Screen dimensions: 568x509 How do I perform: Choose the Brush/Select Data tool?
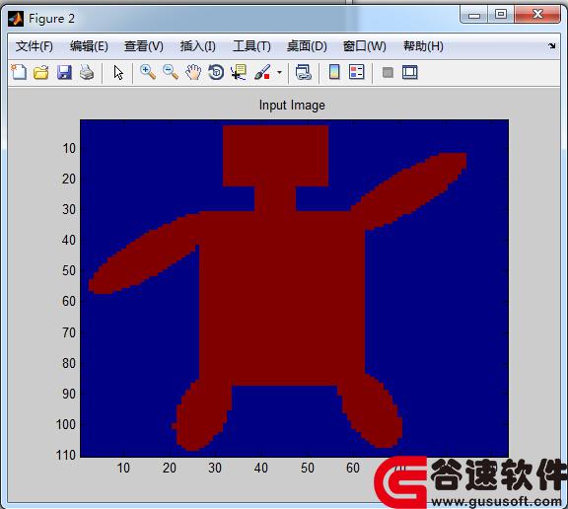pos(262,72)
